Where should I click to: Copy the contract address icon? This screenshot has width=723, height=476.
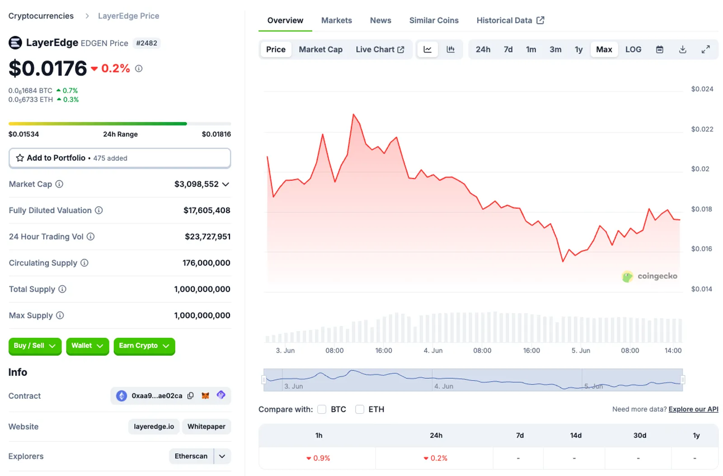tap(191, 396)
